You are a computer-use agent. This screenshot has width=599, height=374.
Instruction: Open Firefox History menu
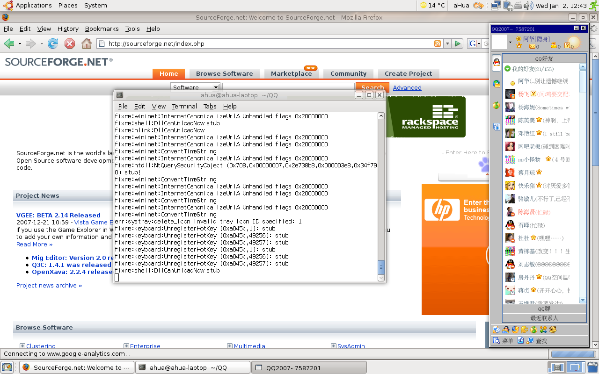coord(68,29)
